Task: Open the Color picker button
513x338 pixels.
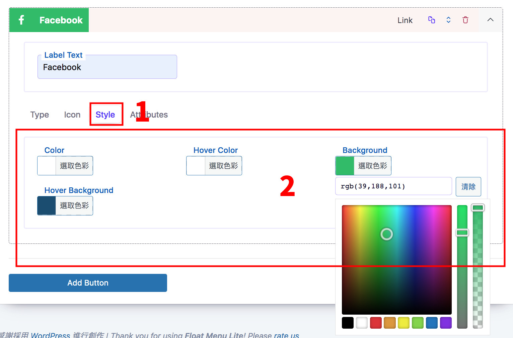Action: tap(65, 166)
